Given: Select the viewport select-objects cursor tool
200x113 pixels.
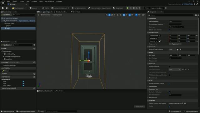Looking at the screenshot, I should click(107, 15).
